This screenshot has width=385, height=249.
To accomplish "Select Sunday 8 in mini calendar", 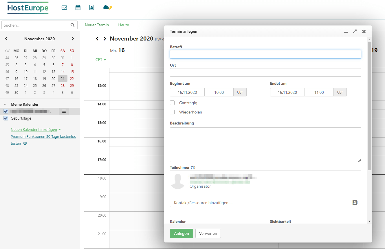I will [72, 65].
